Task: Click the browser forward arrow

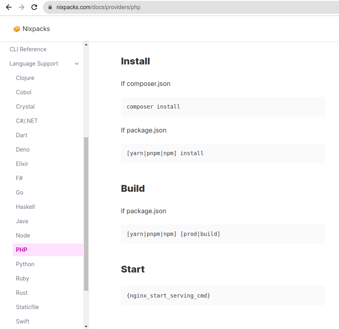Action: 21,7
